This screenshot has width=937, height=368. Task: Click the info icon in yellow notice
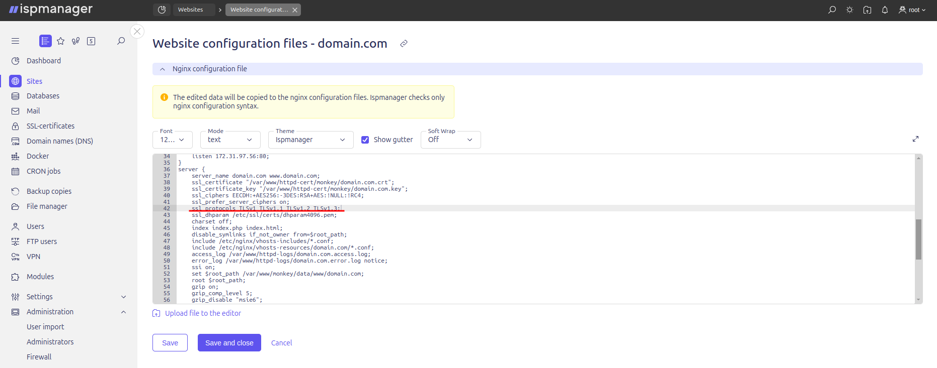[164, 97]
